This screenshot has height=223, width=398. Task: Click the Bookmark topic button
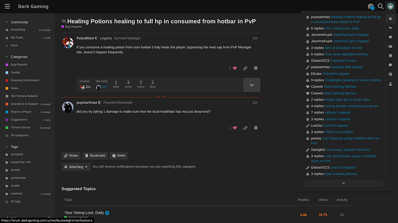(95, 156)
